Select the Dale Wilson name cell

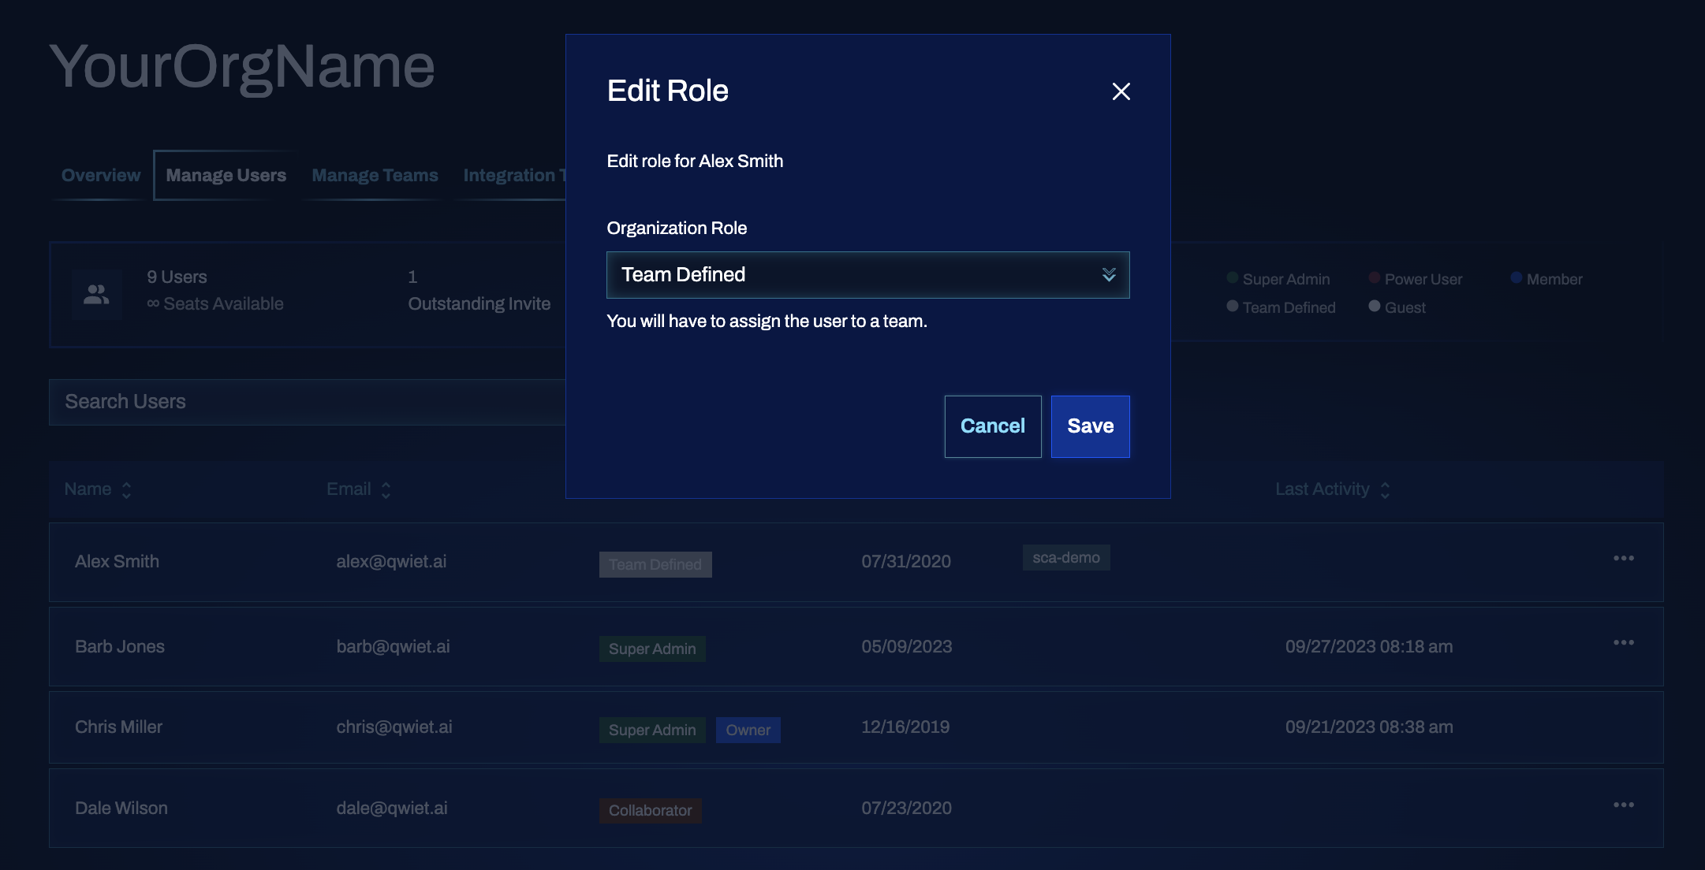121,808
